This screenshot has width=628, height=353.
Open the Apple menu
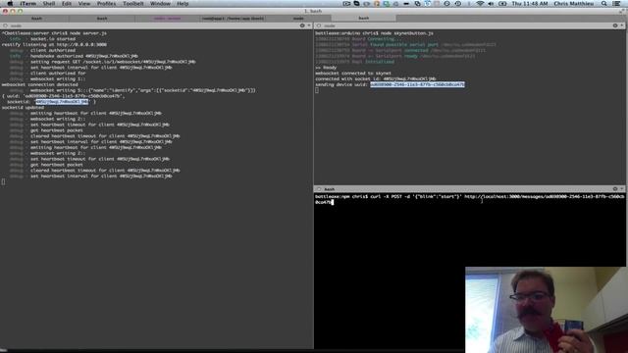(10, 4)
